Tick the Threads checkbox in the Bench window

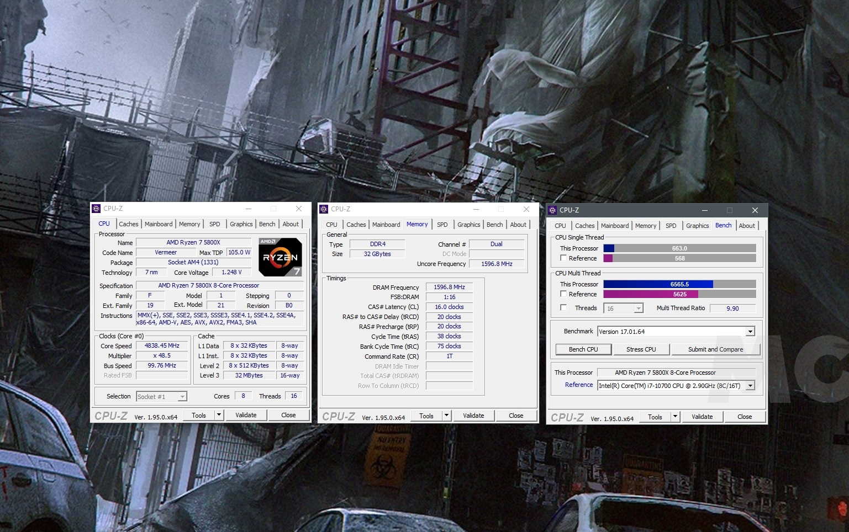tap(563, 307)
